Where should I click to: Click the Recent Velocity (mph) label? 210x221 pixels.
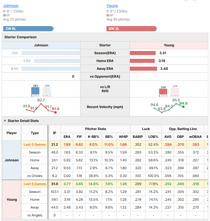pyautogui.click(x=105, y=107)
